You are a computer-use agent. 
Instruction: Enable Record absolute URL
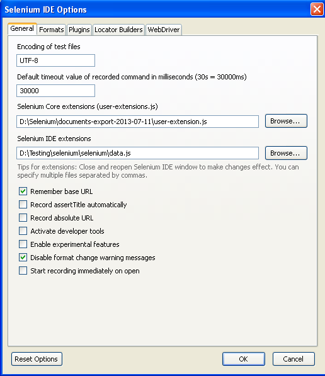(x=23, y=218)
